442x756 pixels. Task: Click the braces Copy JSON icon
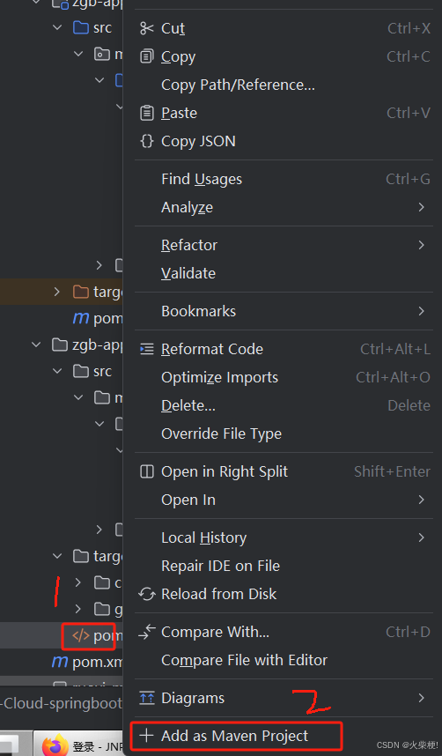tap(146, 141)
